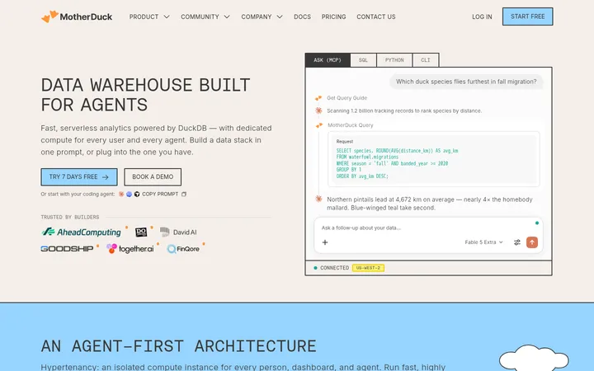This screenshot has width=594, height=371.
Task: Open the Fable 5 Extra model dropdown
Action: coord(483,242)
